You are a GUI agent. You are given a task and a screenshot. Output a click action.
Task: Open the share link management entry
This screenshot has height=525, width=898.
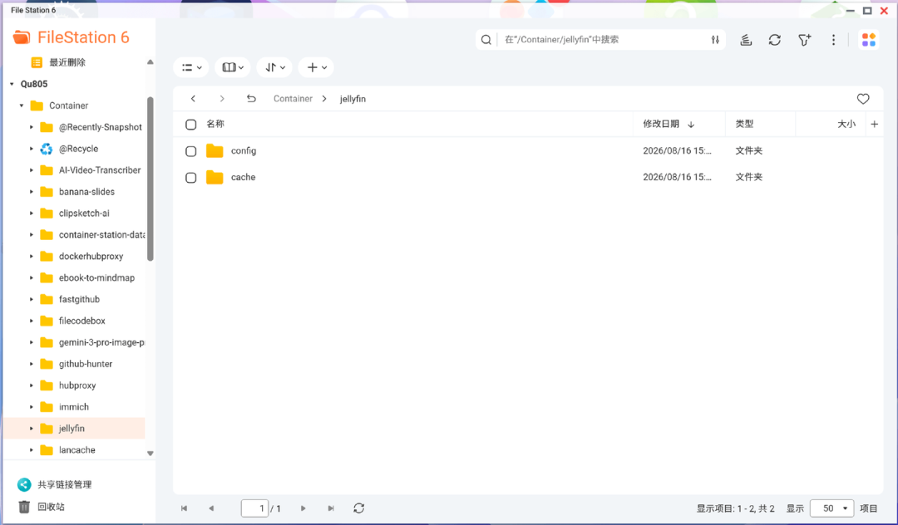coord(54,484)
